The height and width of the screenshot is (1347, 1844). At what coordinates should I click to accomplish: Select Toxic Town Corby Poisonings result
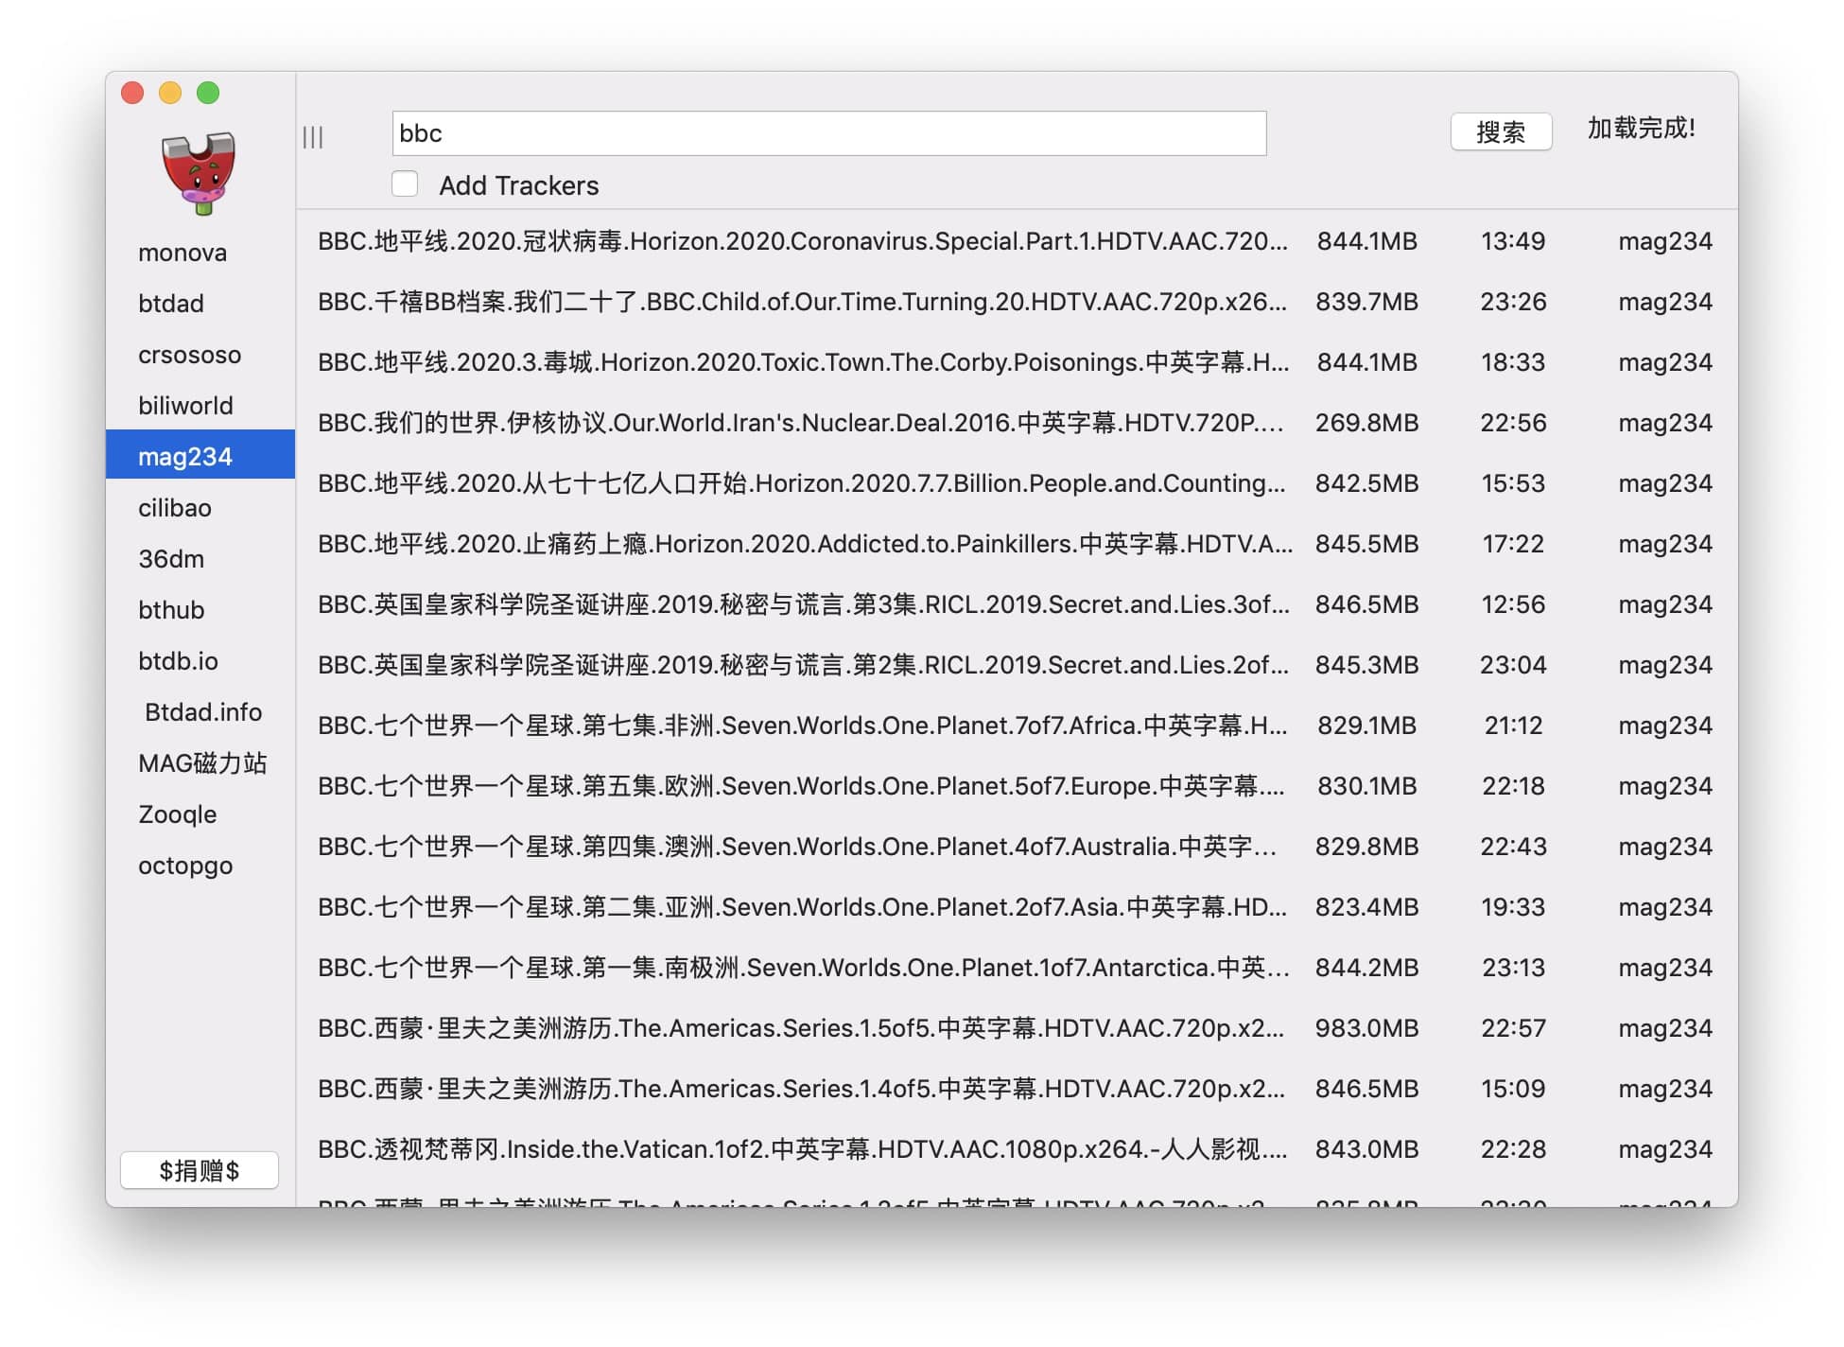(x=1017, y=362)
